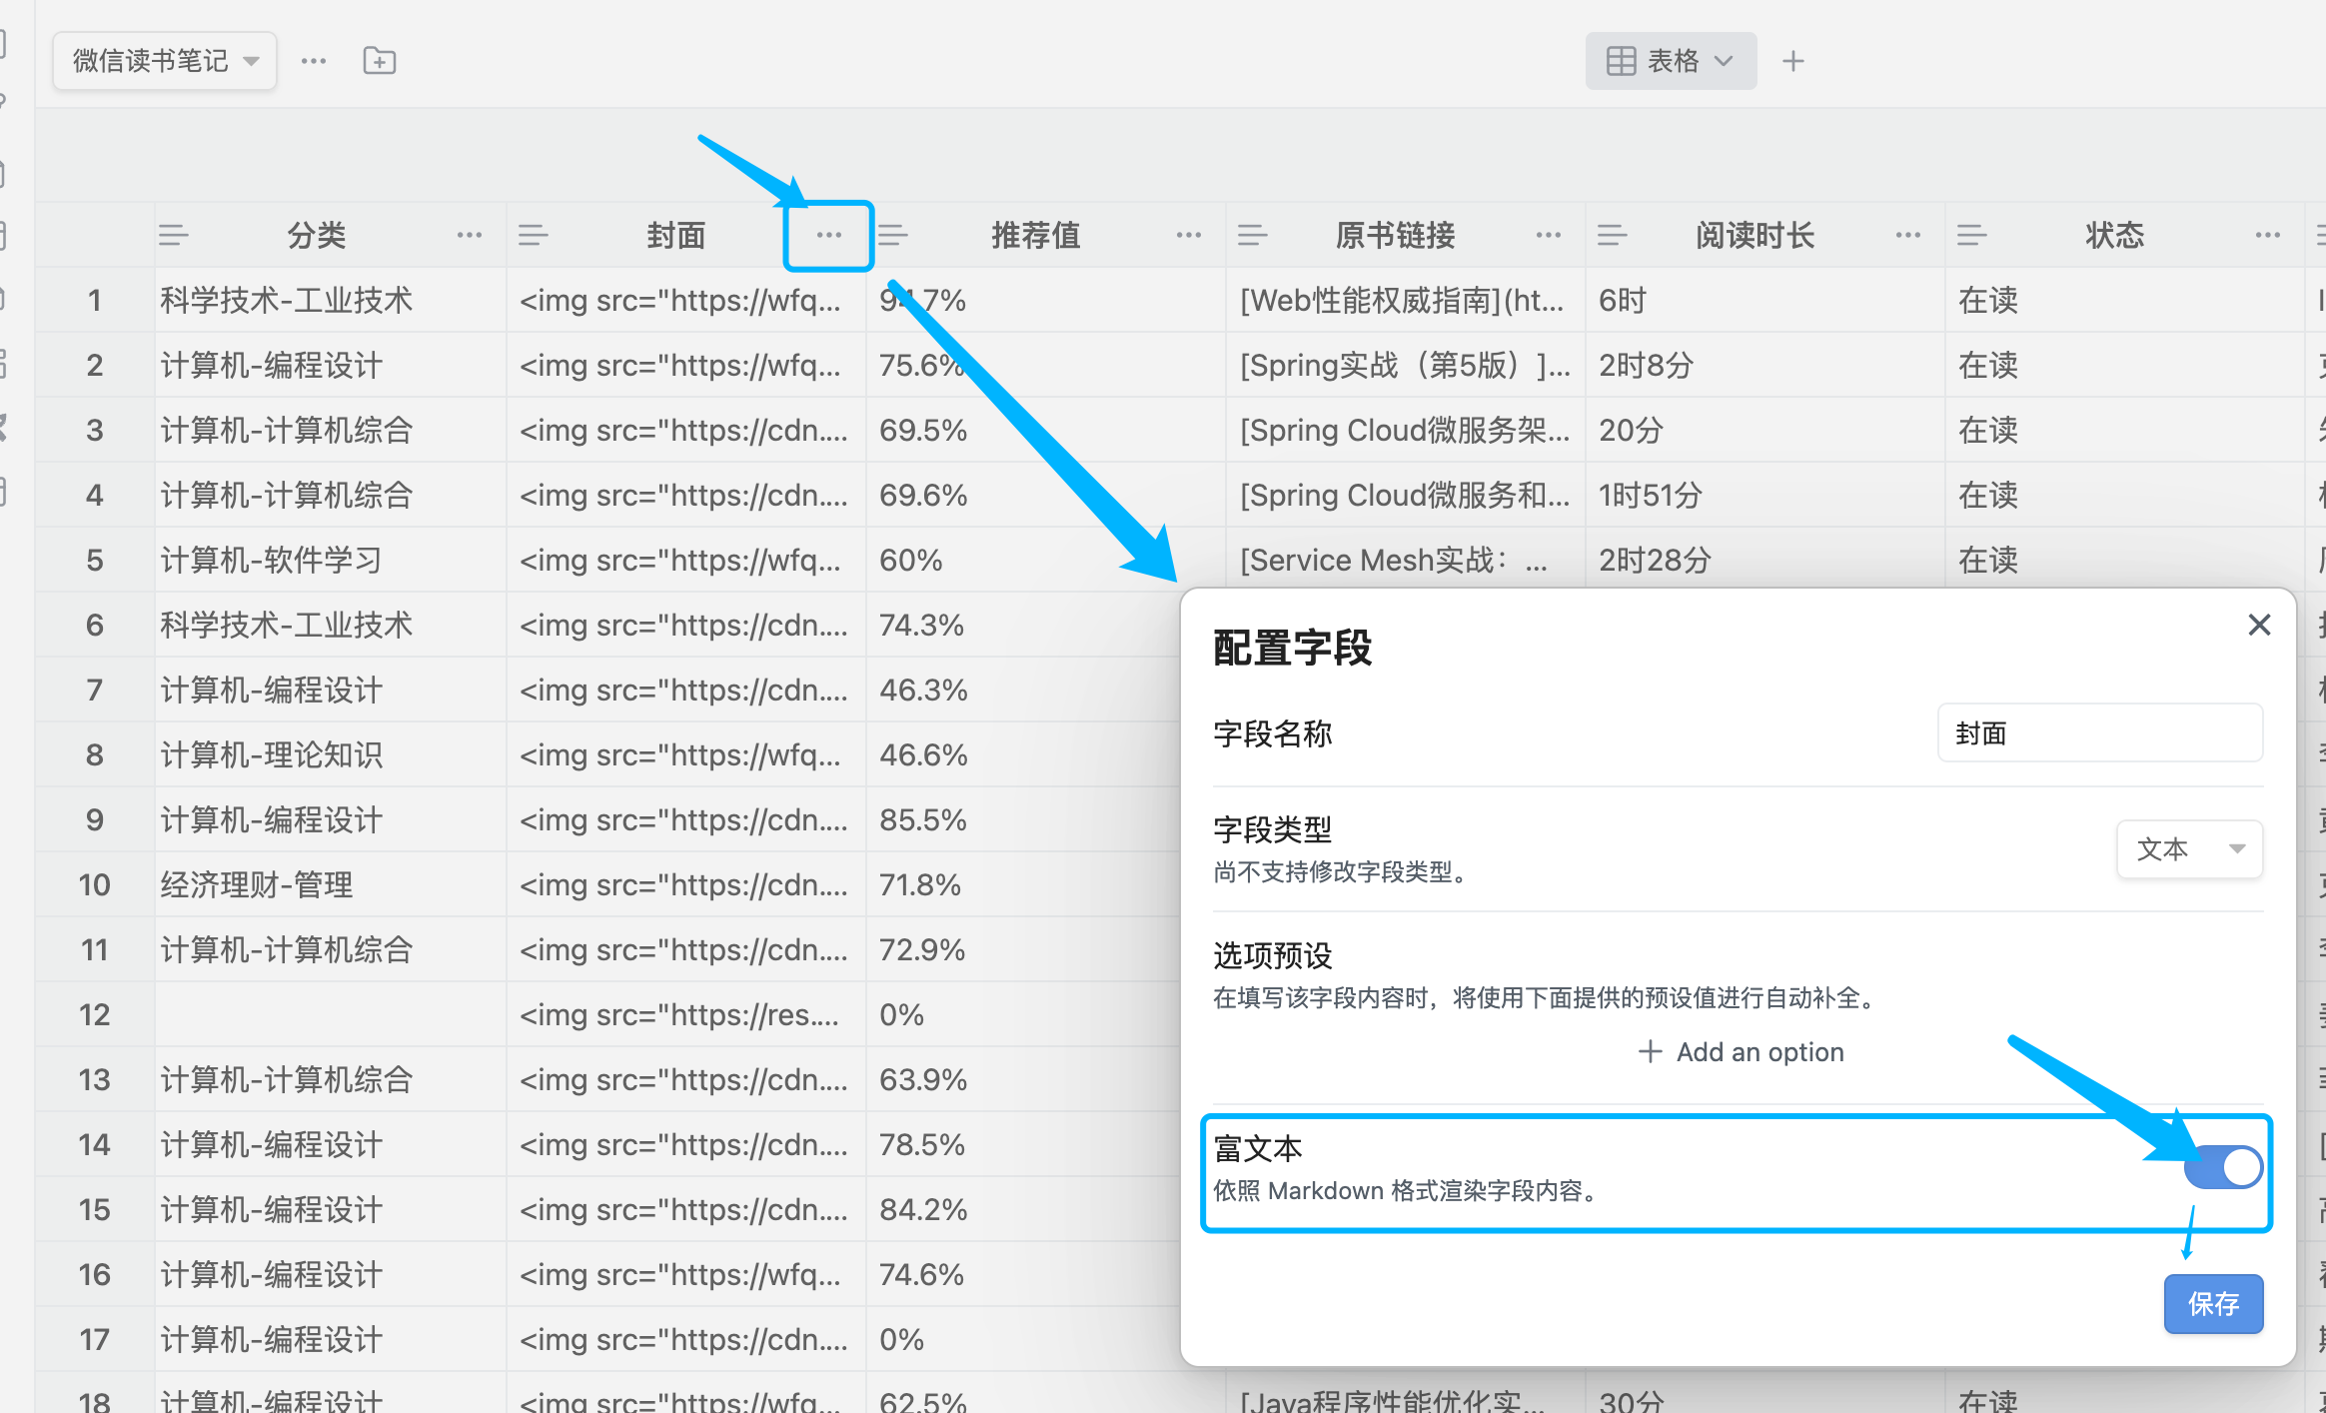The height and width of the screenshot is (1413, 2326).
Task: Close the 配置字段 dialog
Action: (x=2259, y=626)
